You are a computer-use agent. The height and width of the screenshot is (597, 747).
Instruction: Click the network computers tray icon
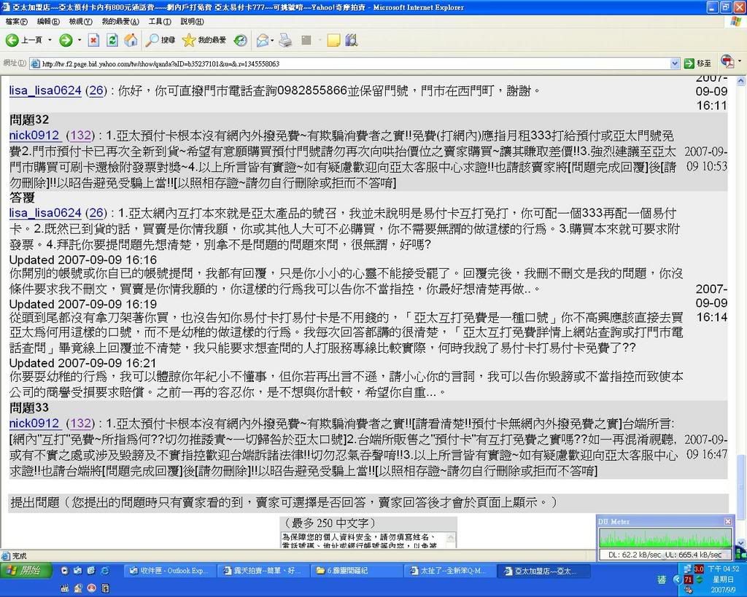688,569
